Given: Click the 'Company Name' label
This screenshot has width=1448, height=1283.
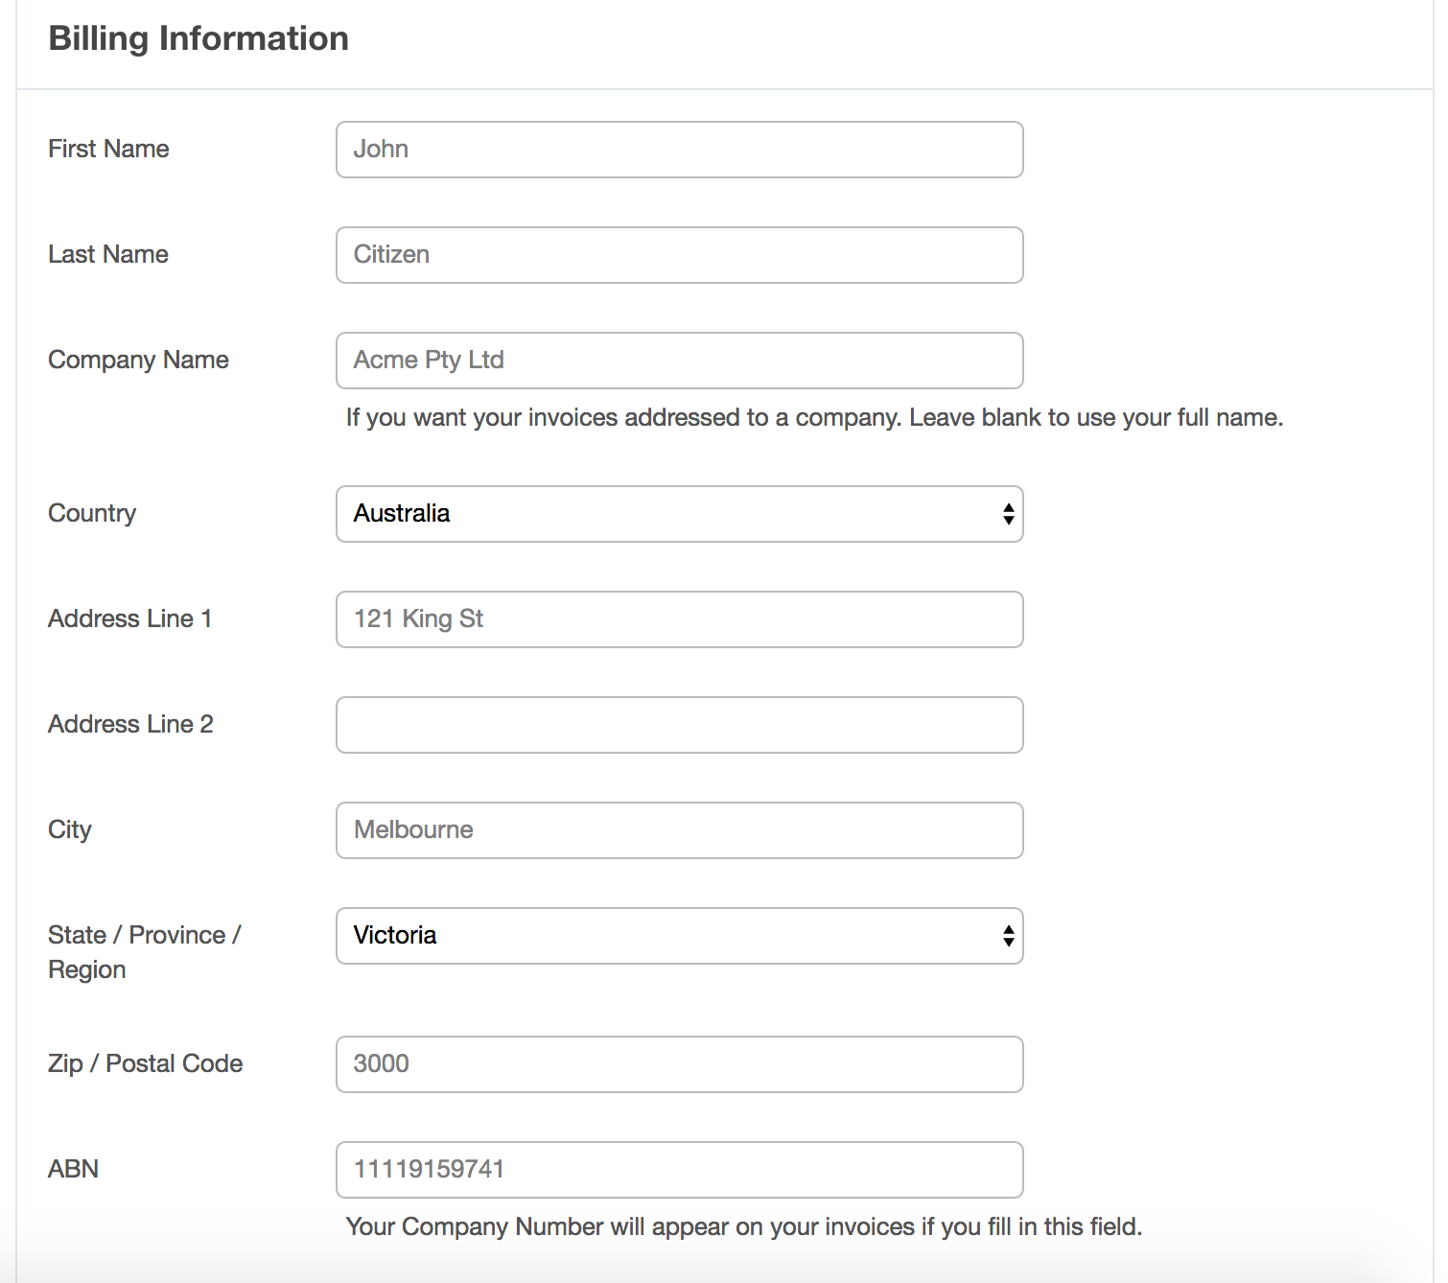Looking at the screenshot, I should tap(139, 360).
